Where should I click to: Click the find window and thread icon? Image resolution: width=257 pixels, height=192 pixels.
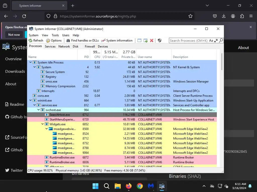[x=145, y=40]
